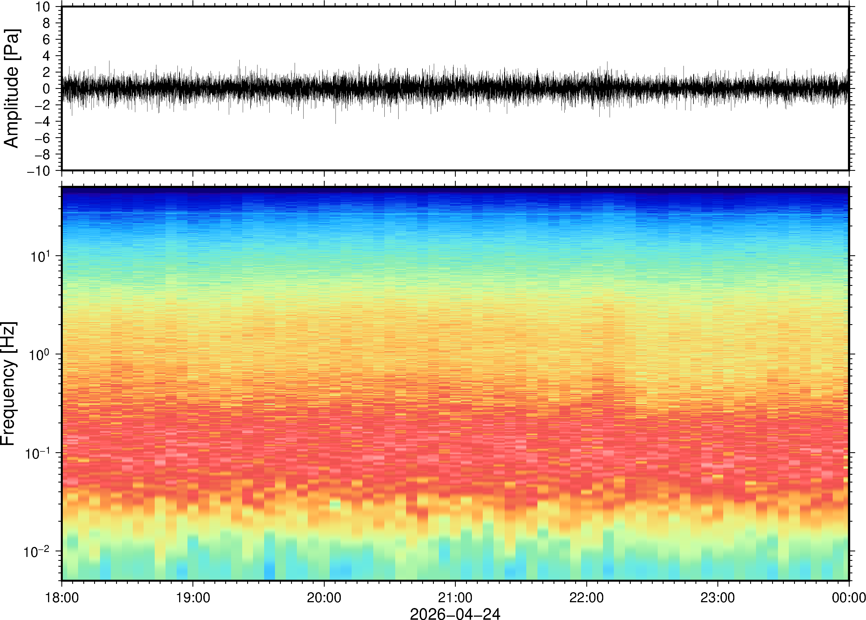
Task: Click the 20:00 time axis label
Action: click(x=324, y=597)
